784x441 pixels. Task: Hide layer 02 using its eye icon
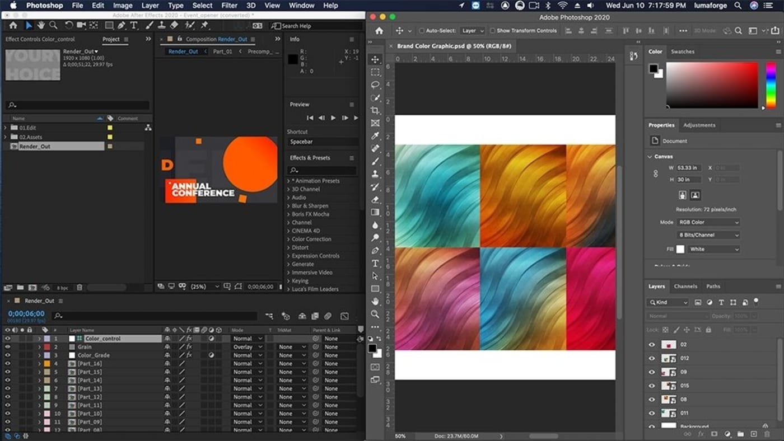point(651,345)
